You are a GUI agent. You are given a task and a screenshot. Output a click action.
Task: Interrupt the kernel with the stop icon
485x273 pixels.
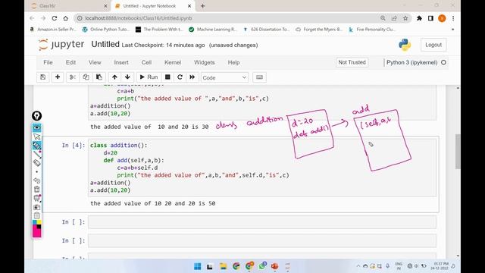[x=167, y=77]
